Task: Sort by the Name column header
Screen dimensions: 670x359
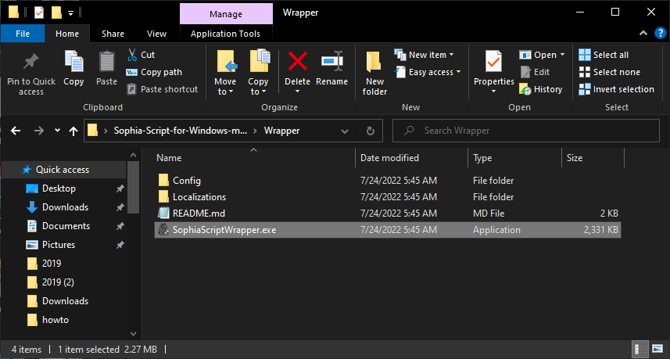Action: [x=169, y=158]
